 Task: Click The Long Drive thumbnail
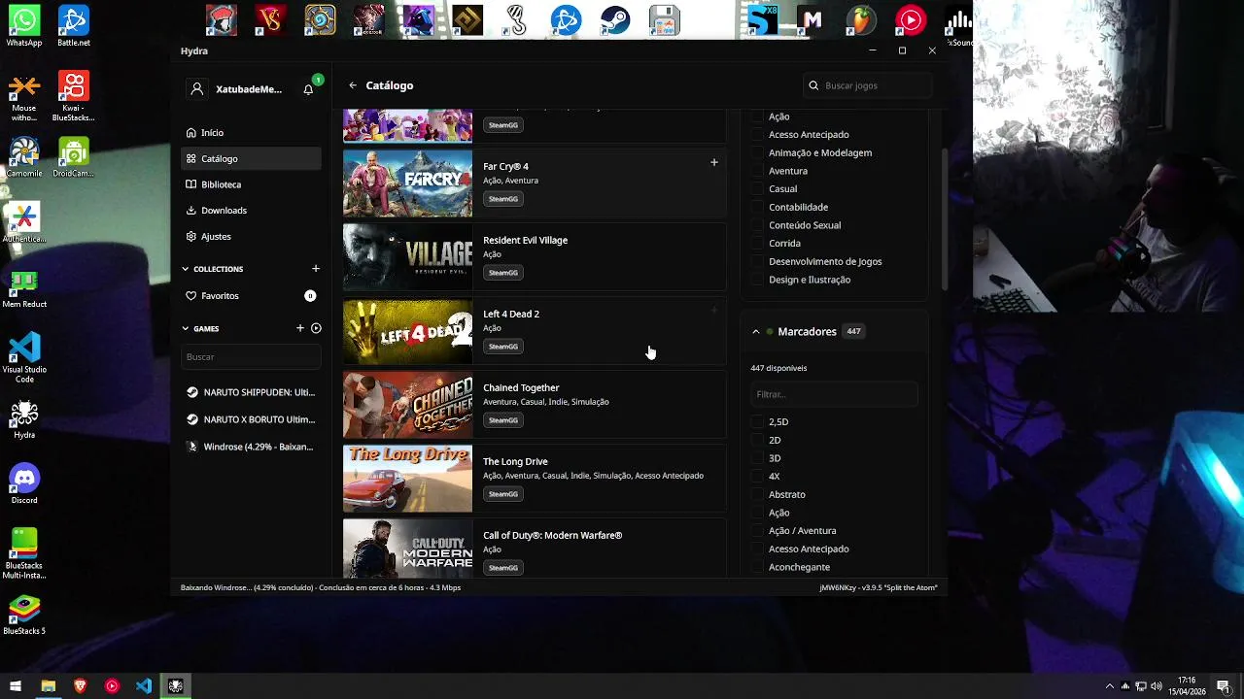pyautogui.click(x=407, y=479)
